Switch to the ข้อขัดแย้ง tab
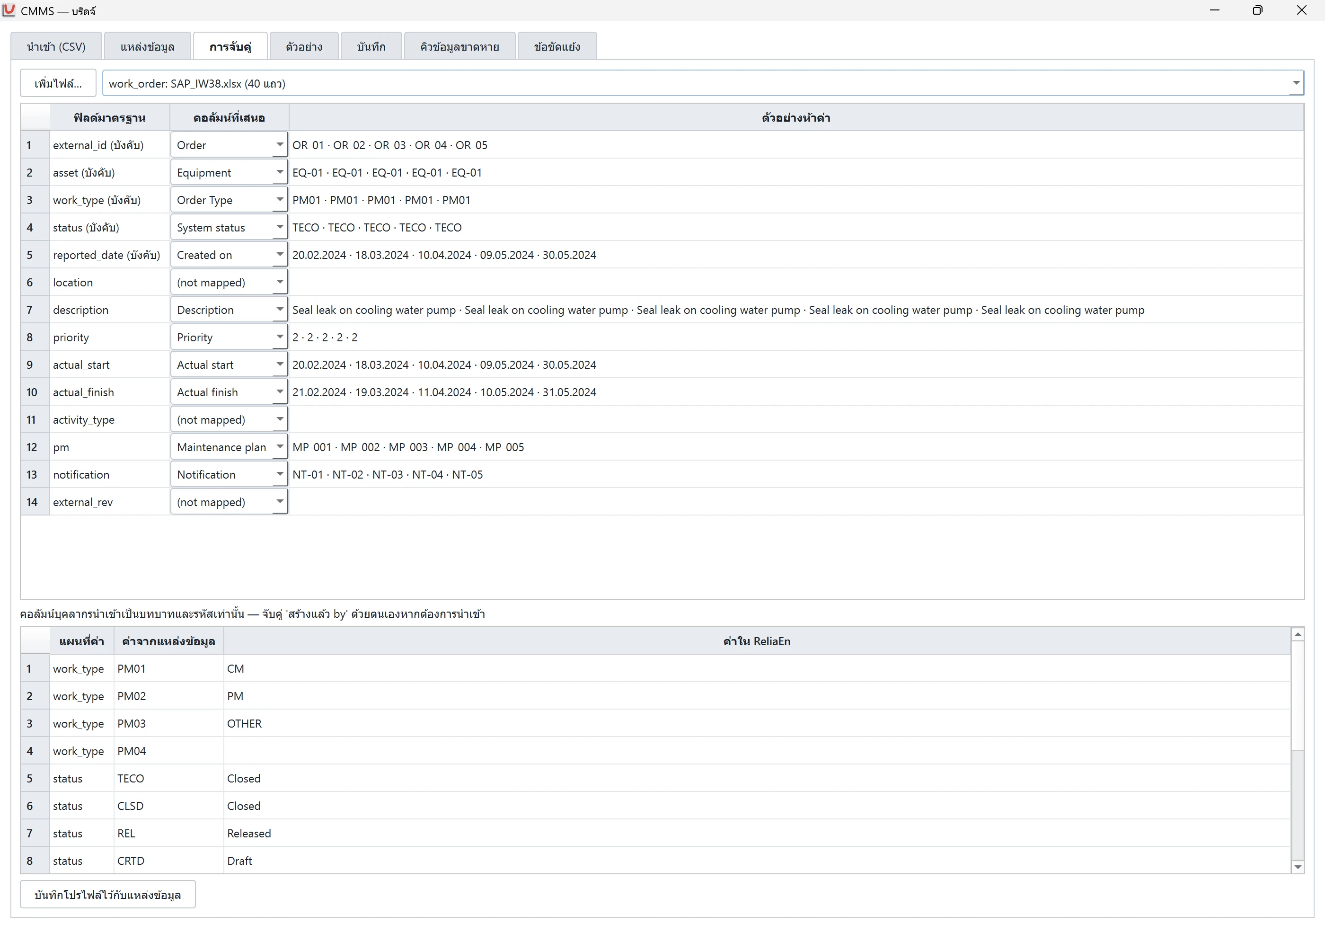 click(x=556, y=46)
